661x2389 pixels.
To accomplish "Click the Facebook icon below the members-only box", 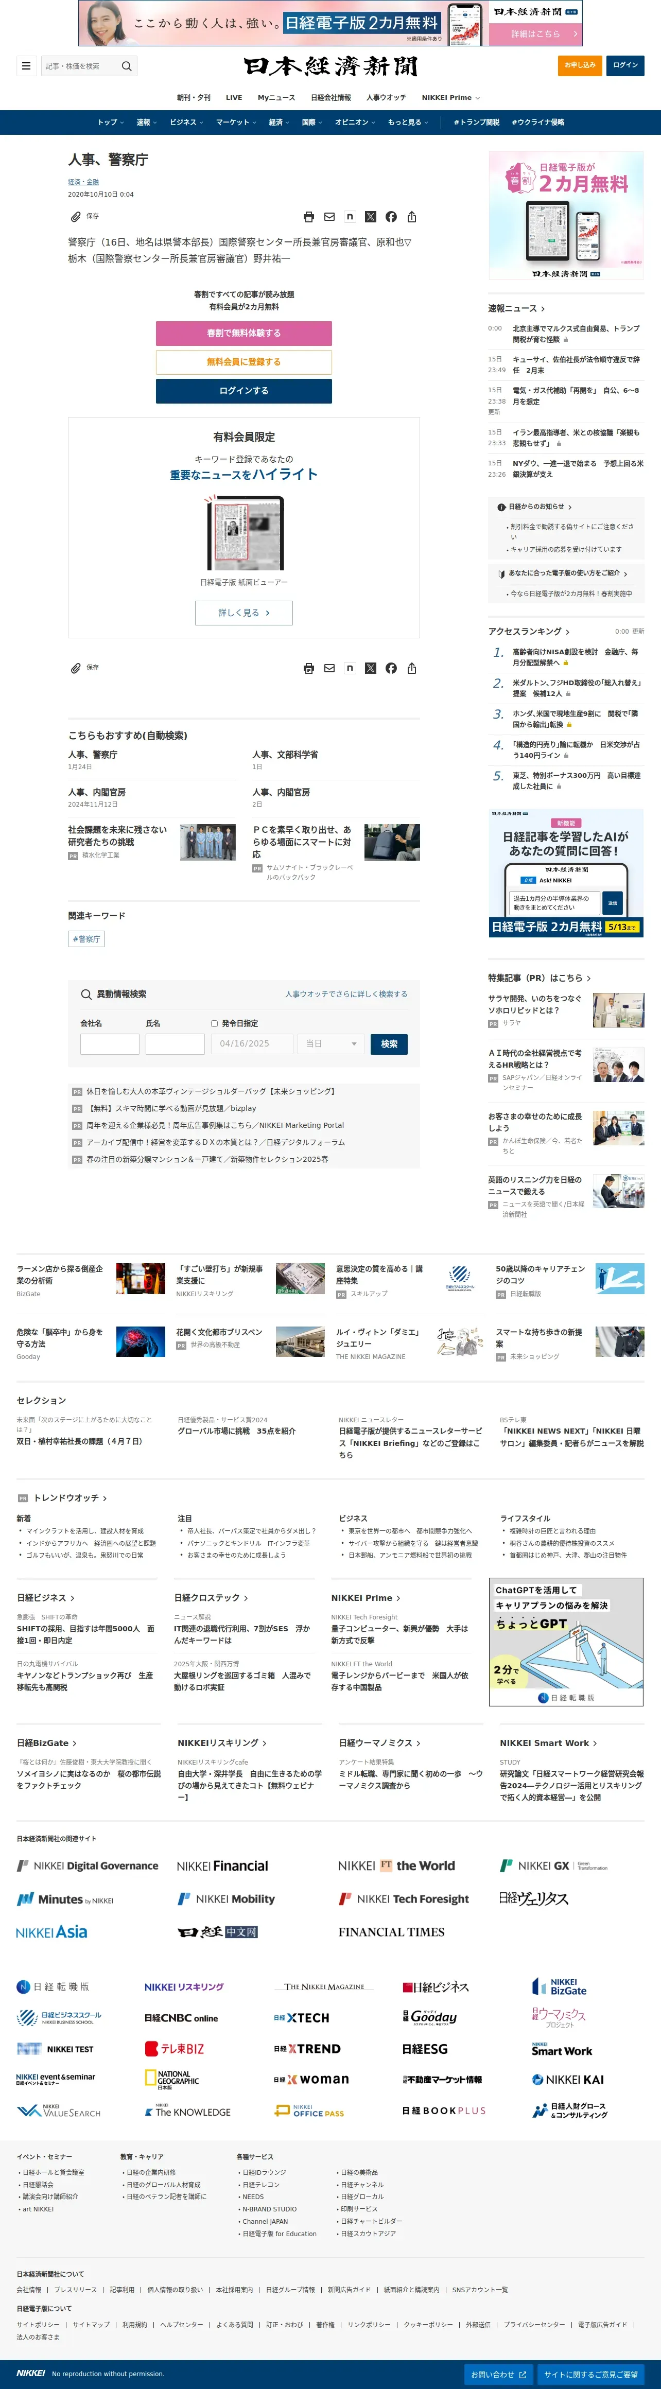I will [391, 668].
